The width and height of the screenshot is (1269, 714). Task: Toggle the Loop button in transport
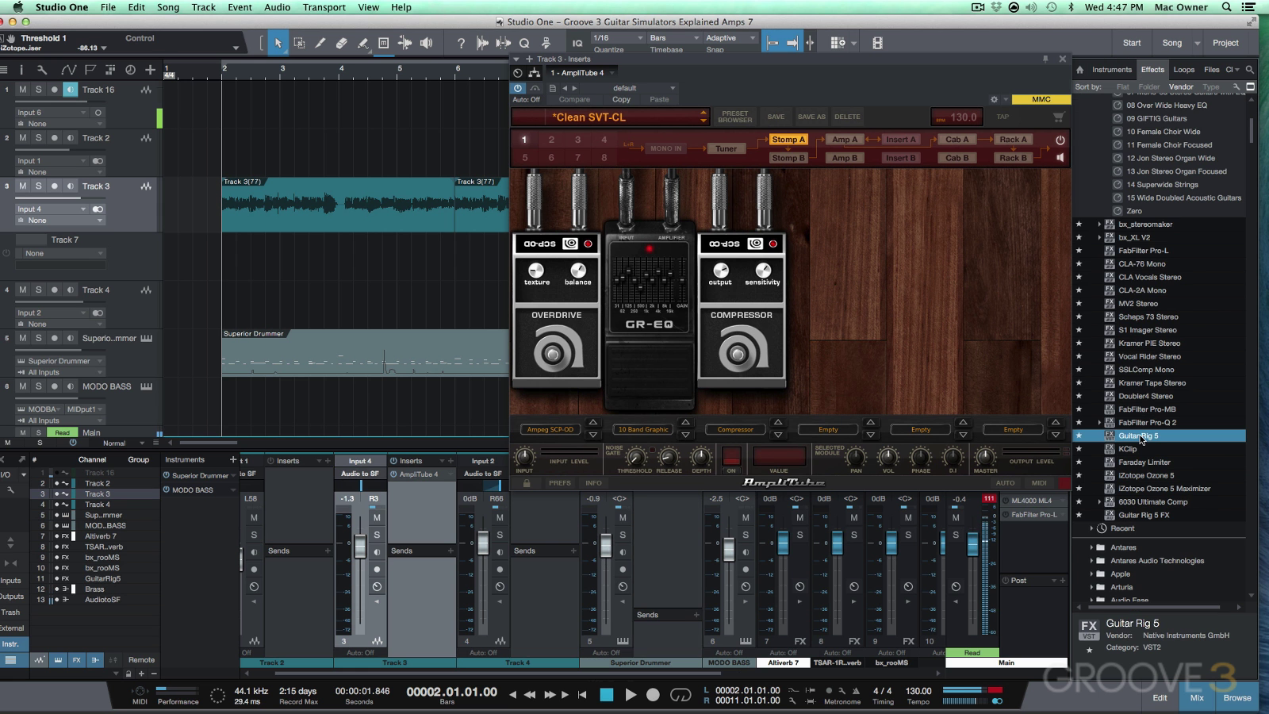point(681,695)
